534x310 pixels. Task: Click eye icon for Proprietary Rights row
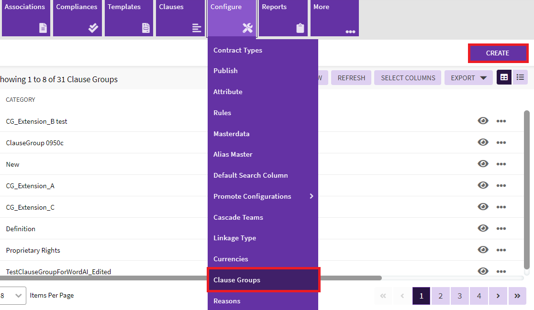483,250
